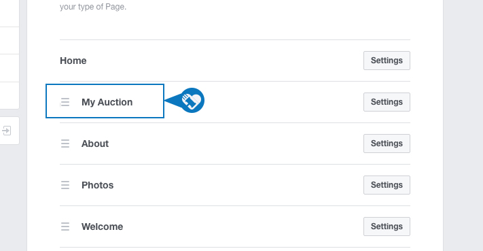Open Settings for the Welcome tab
This screenshot has height=251, width=483.
(x=387, y=227)
